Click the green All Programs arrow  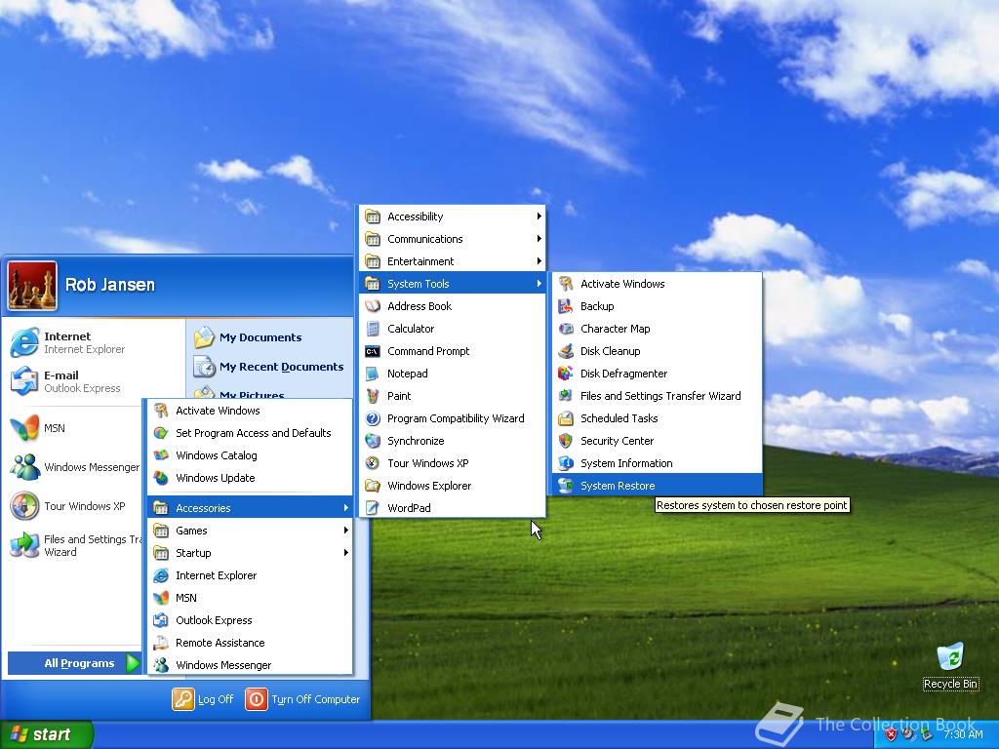133,663
